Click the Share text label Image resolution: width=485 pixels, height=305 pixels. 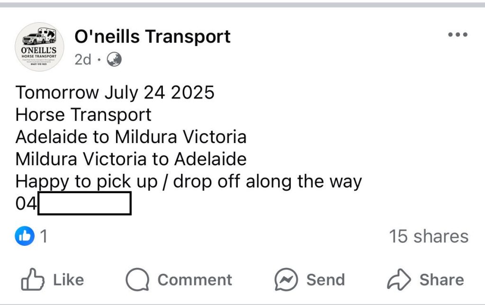441,280
